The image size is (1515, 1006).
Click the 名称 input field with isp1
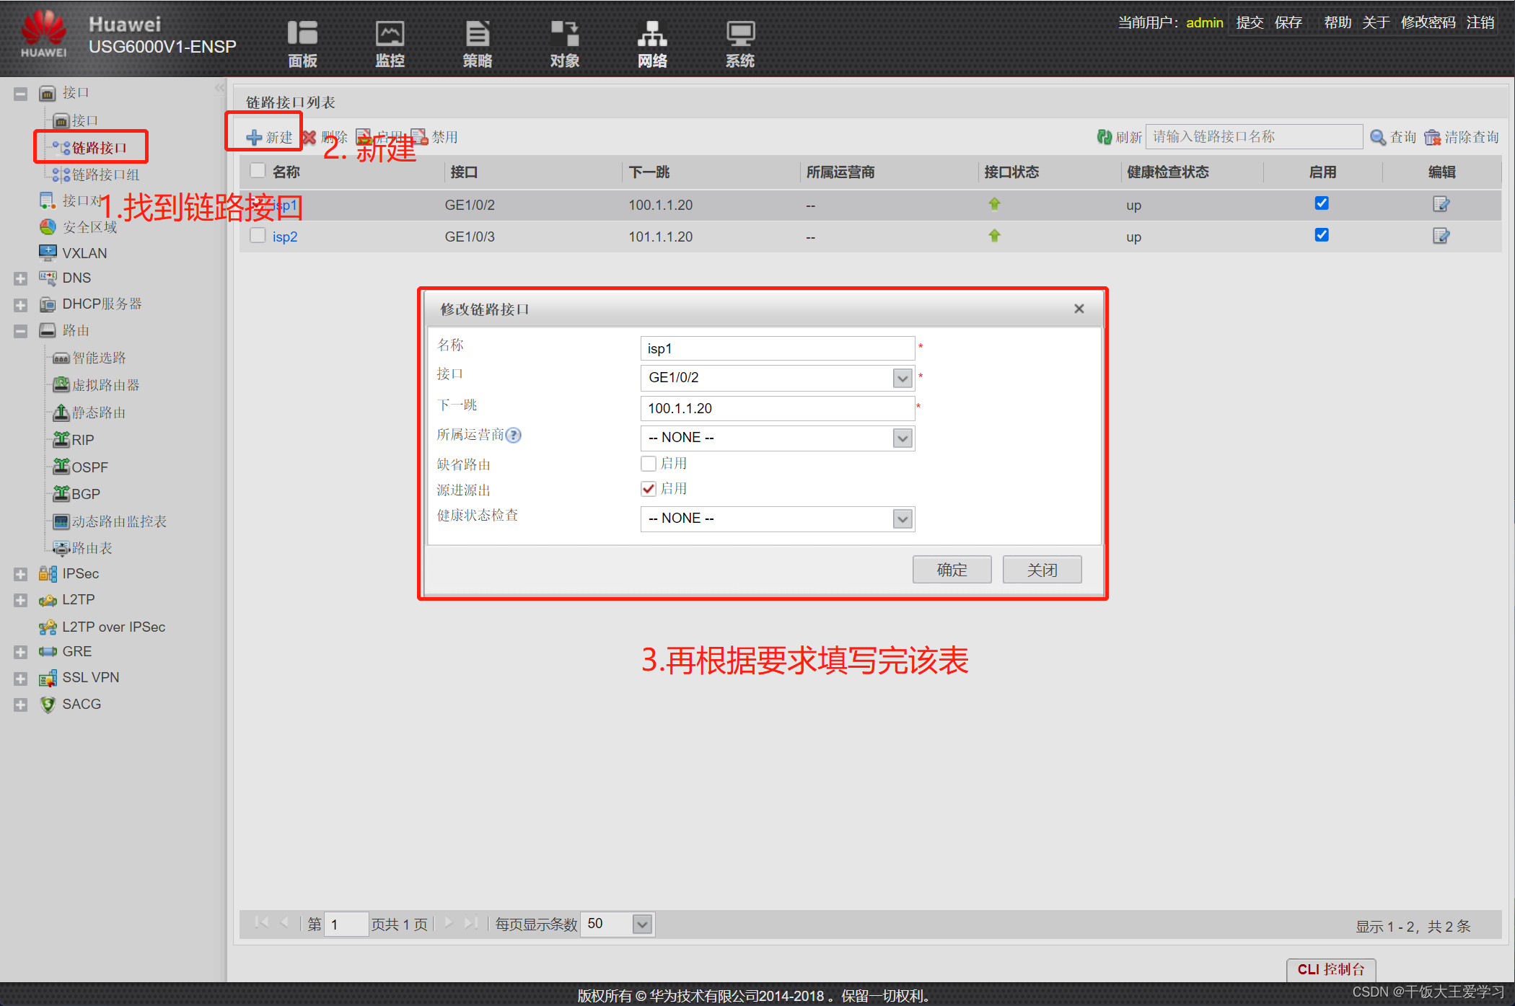click(778, 348)
